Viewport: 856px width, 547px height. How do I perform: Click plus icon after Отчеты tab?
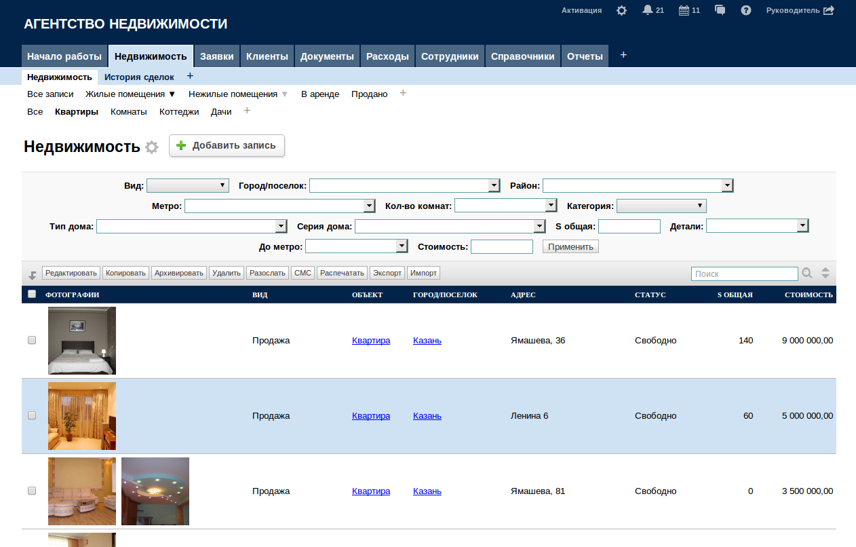tap(623, 55)
